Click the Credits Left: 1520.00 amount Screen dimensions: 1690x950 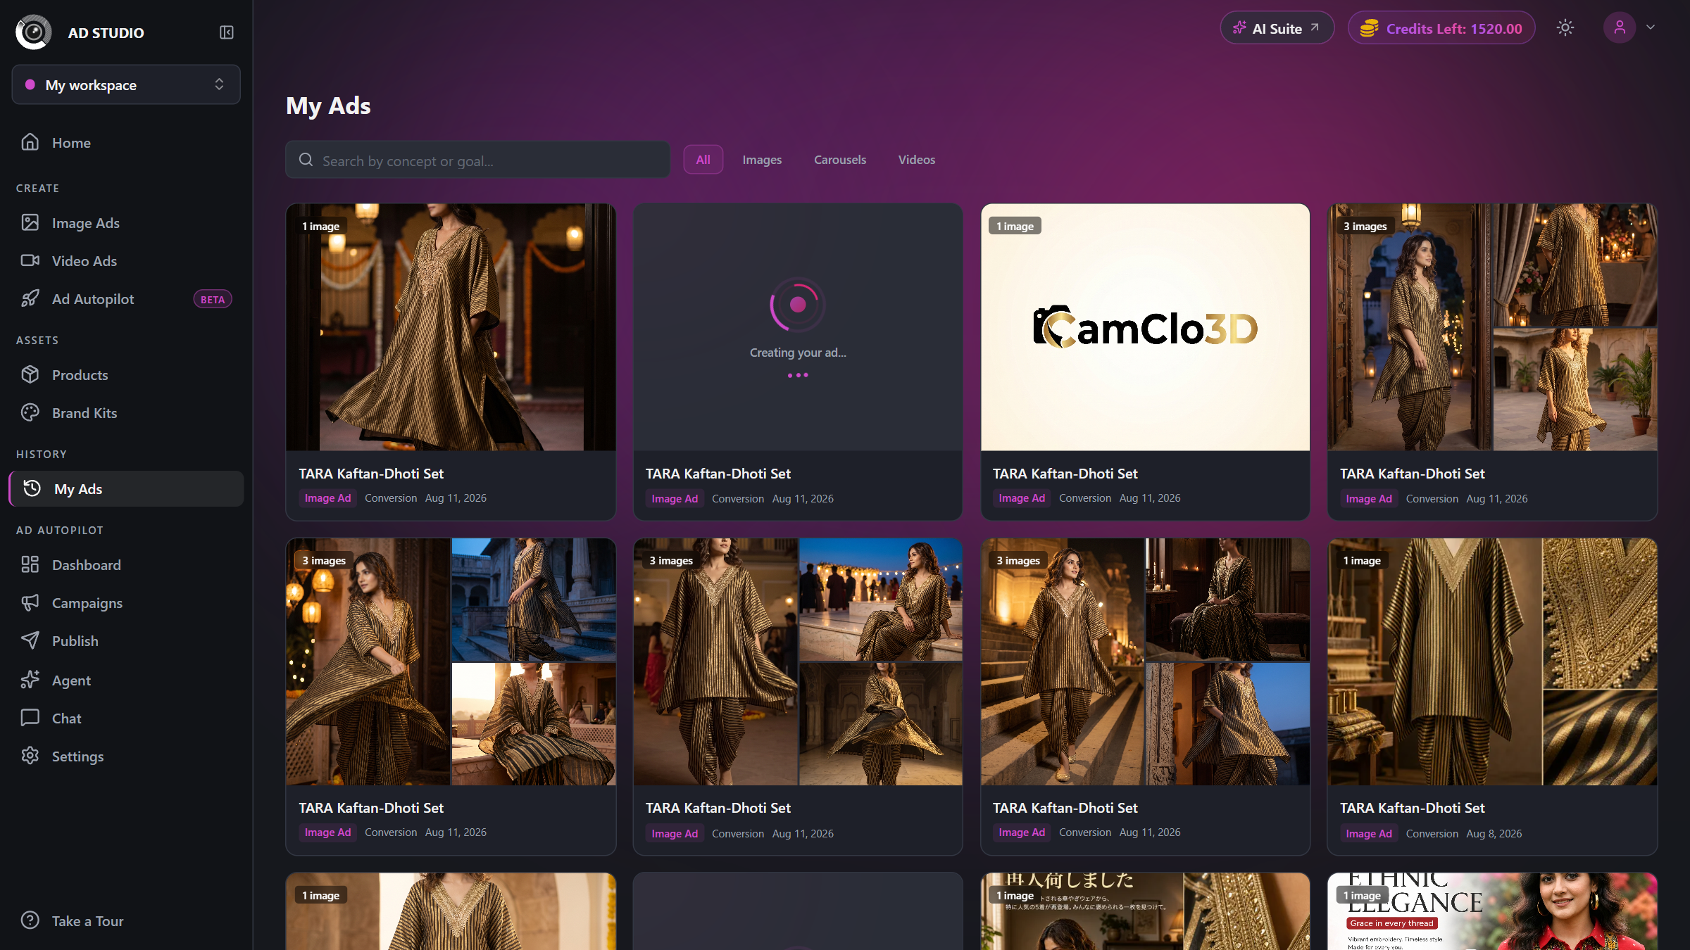coord(1454,29)
